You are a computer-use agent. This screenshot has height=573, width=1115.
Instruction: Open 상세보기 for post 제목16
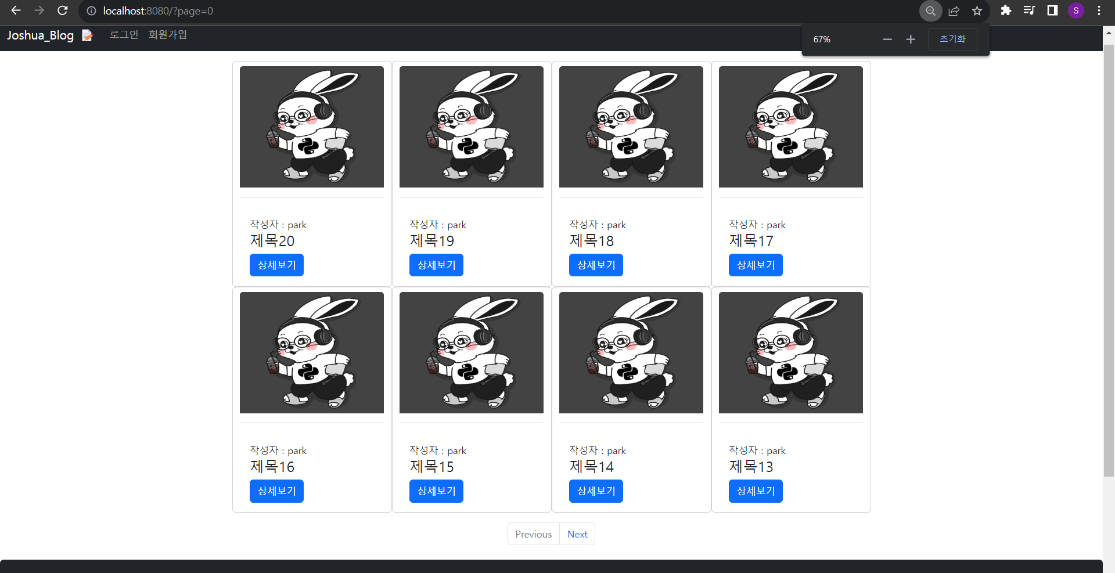click(276, 491)
